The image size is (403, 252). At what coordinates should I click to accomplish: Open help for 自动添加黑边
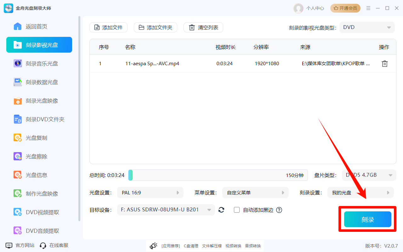(x=279, y=210)
